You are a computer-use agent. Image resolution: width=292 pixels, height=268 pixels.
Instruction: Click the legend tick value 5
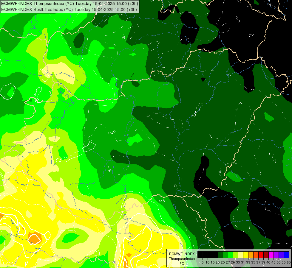(203, 262)
